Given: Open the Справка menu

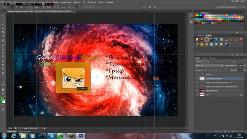Looking at the screenshot, I should [109, 2].
